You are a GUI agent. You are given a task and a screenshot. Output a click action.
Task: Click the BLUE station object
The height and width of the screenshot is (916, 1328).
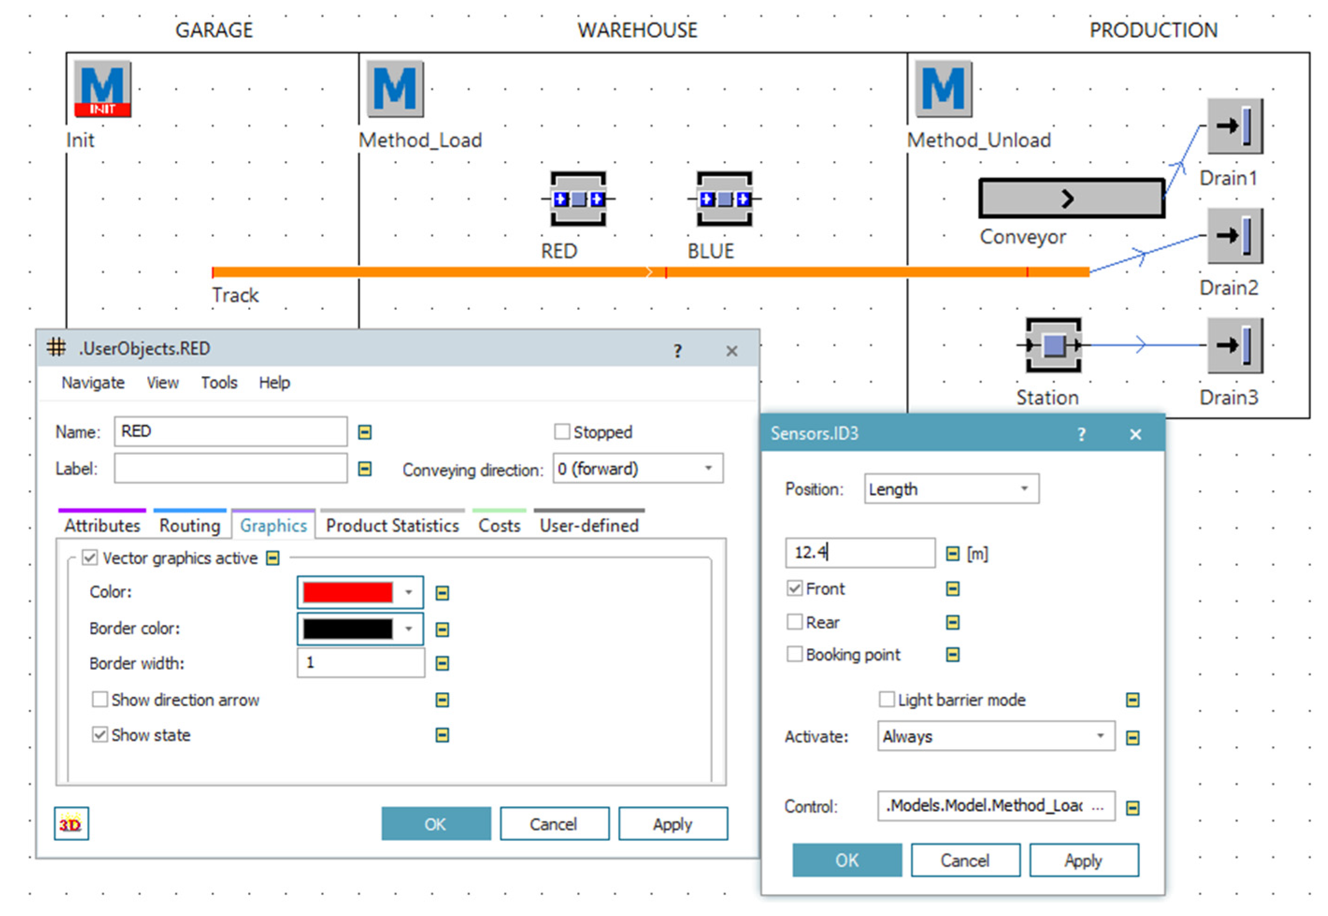(x=724, y=199)
